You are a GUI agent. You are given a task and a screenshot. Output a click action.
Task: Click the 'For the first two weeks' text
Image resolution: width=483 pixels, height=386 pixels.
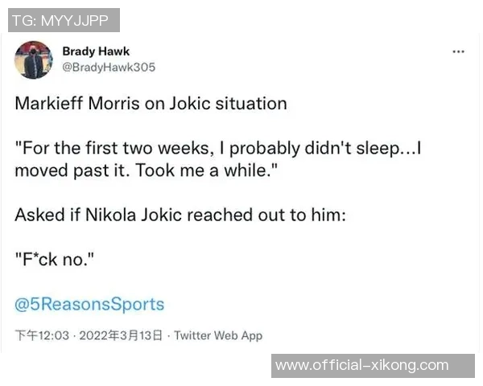coord(103,149)
